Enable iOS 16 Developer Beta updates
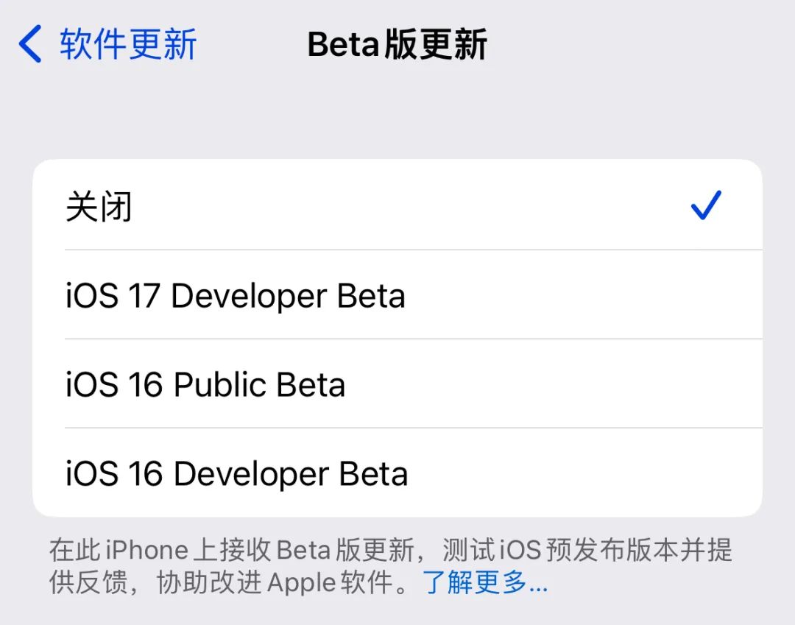 tap(236, 473)
